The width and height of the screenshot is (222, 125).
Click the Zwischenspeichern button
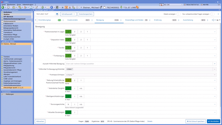point(86,14)
